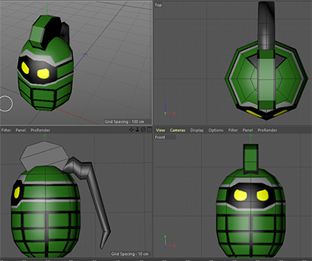This screenshot has height=261, width=312.
Task: Click 'Grid Spacing : 10 cm' text in side view
Action: 130,254
